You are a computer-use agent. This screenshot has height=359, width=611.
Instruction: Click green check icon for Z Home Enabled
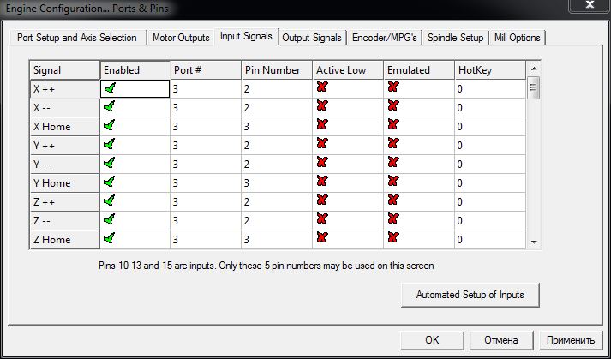[109, 238]
